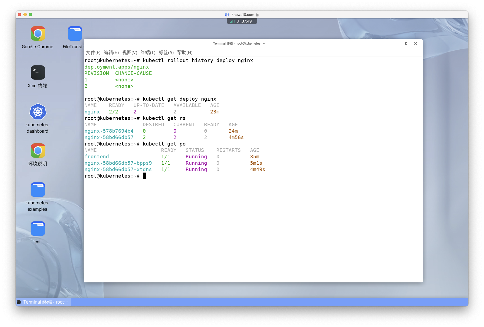The image size is (484, 327).
Task: Maximize the Terminal window
Action: 406,43
